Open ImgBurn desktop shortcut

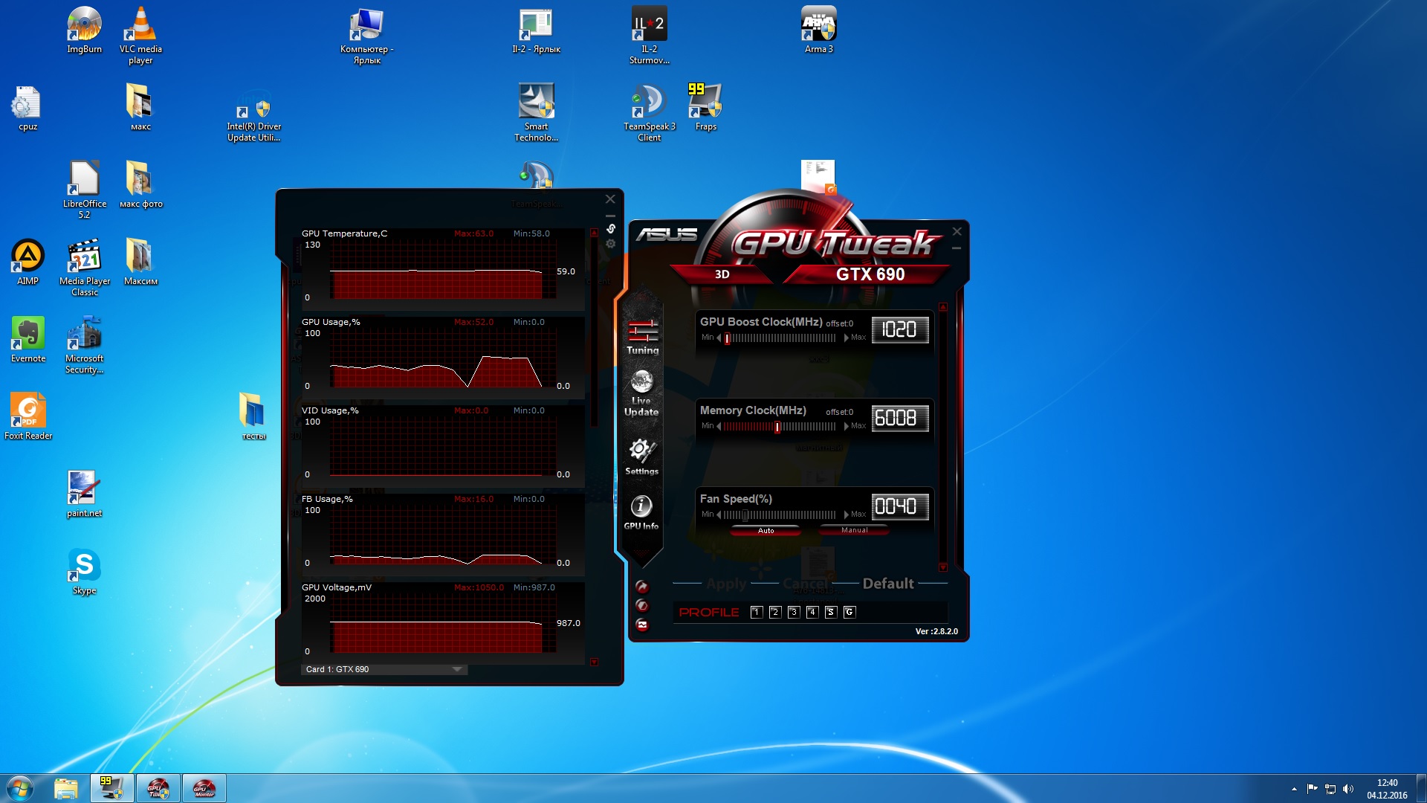[85, 30]
